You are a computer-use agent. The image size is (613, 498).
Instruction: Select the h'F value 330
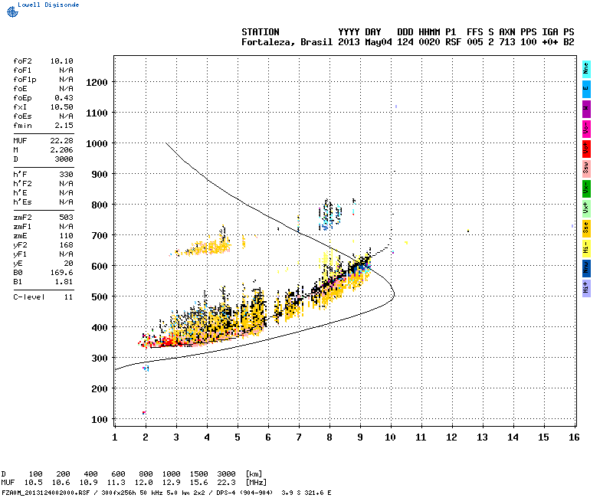click(x=66, y=175)
